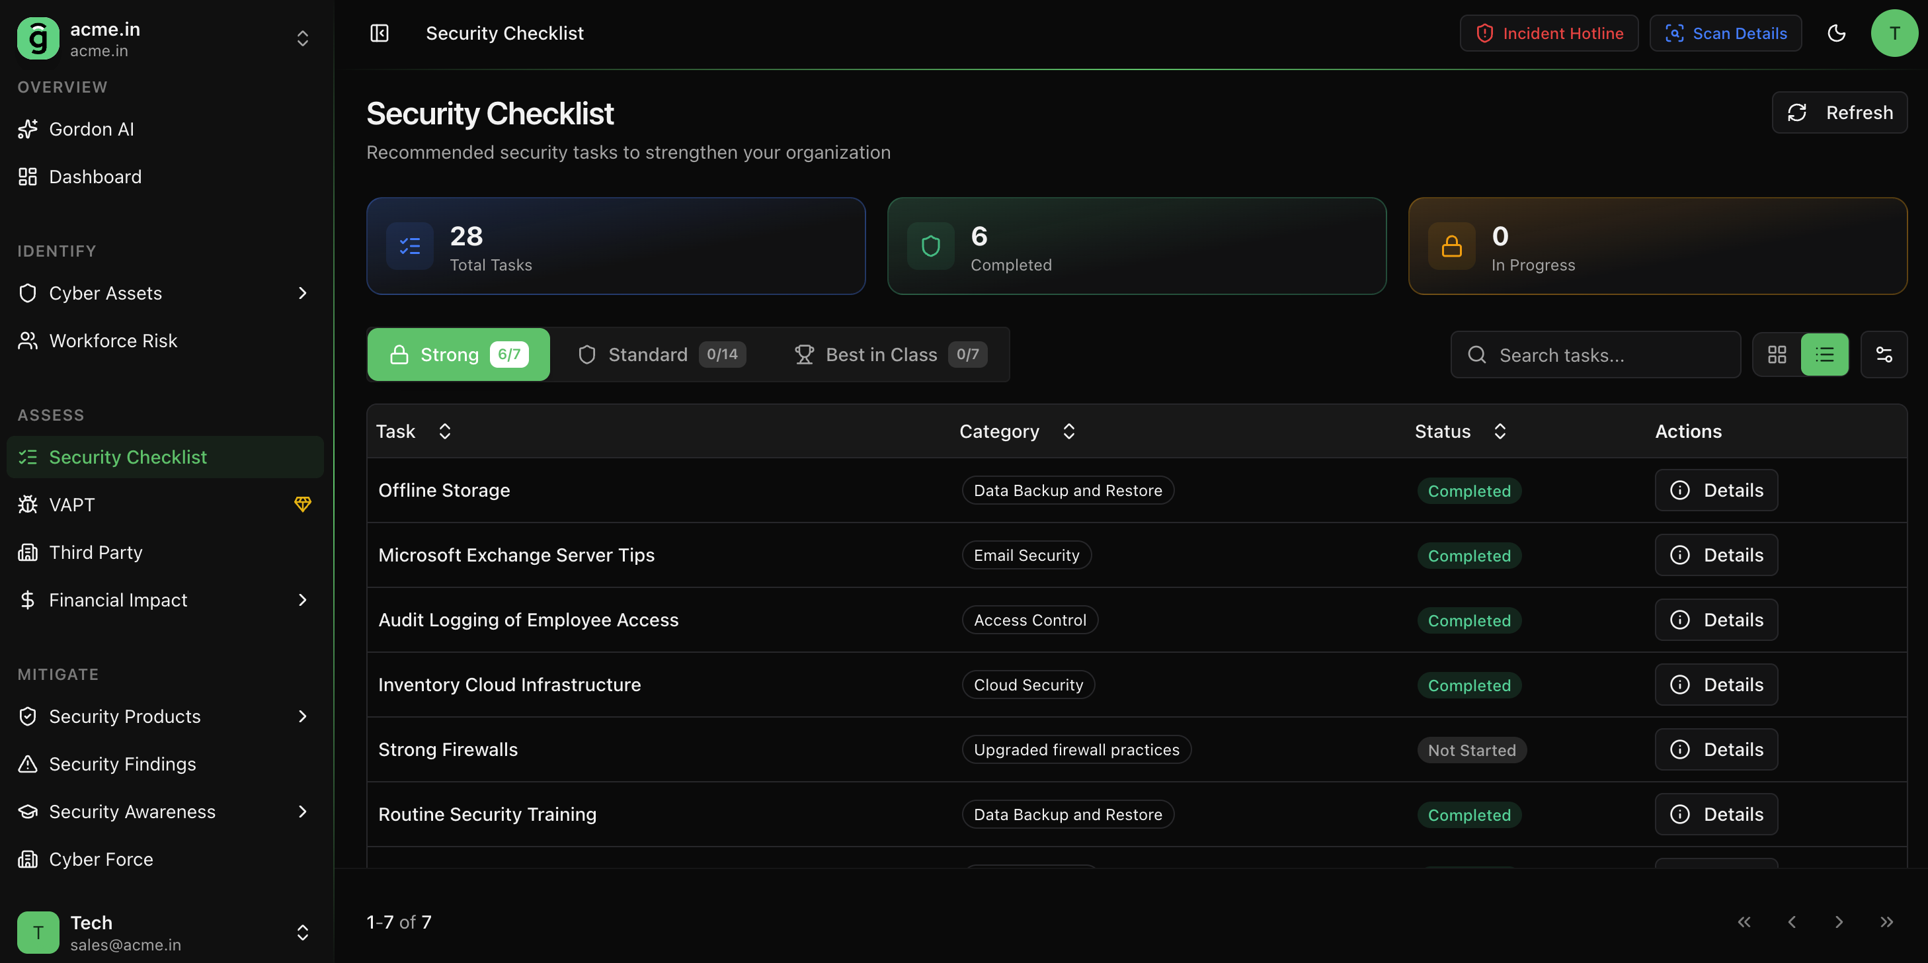Screen dimensions: 1928x963
Task: Switch to list view layout
Action: point(1824,355)
